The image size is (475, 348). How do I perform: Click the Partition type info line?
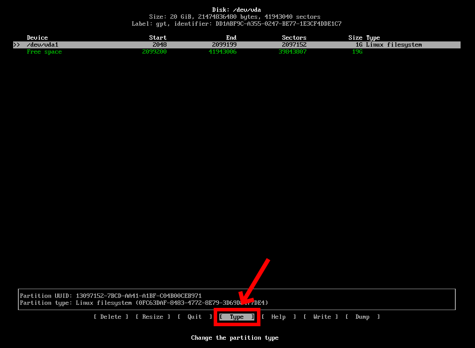(144, 303)
